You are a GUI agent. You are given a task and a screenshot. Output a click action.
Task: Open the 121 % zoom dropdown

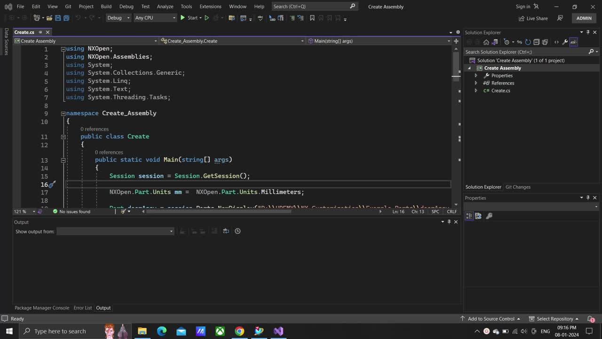[24, 211]
